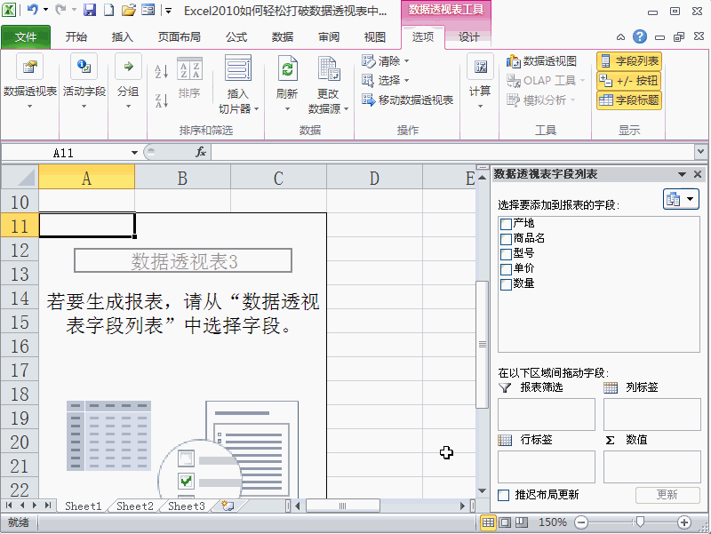The image size is (711, 534).
Task: Click 移动数据透视表 button
Action: (408, 100)
